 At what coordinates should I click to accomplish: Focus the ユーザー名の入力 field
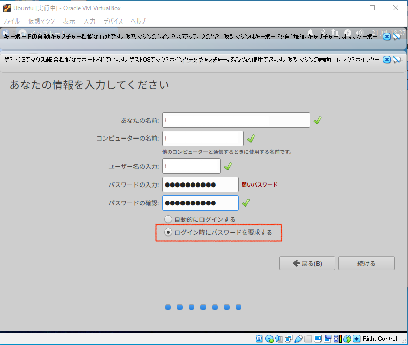coord(192,166)
